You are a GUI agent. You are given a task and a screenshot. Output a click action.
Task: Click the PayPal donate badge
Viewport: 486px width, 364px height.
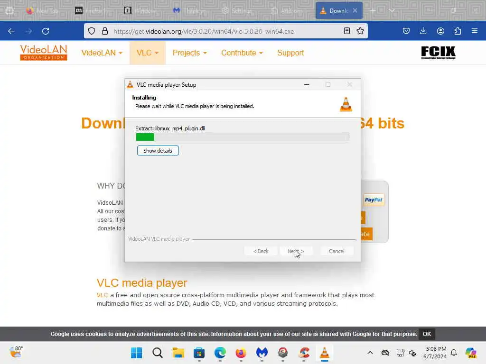coord(373,200)
